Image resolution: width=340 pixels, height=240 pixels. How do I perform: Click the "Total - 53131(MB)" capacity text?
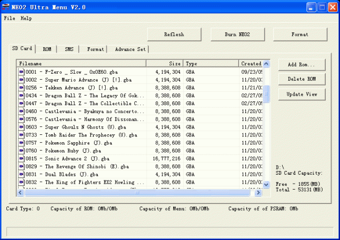299,190
